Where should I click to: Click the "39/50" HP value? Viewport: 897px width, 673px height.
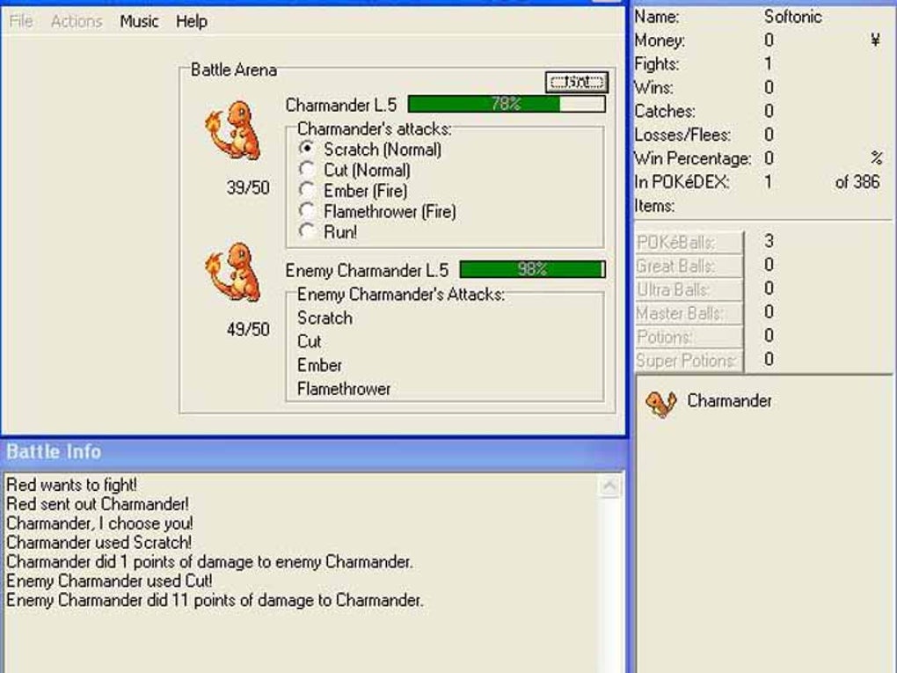(248, 187)
